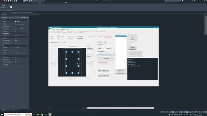Click the Undo arrow in Quick Access toolbar
207x116 pixels.
pos(18,1)
